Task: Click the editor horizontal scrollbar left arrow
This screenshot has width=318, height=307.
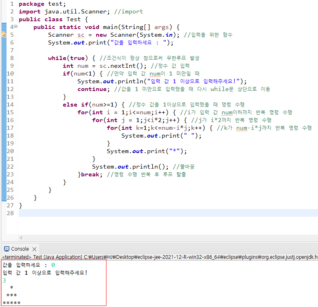Action: click(21, 238)
